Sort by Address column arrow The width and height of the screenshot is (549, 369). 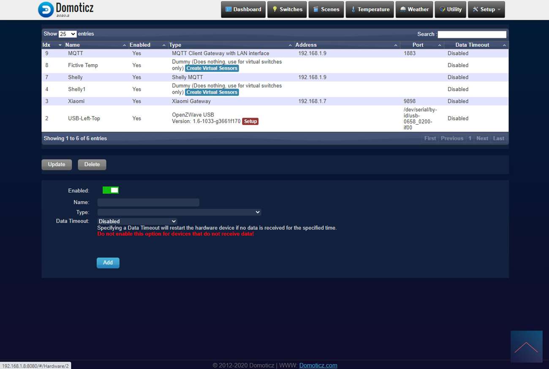(396, 45)
